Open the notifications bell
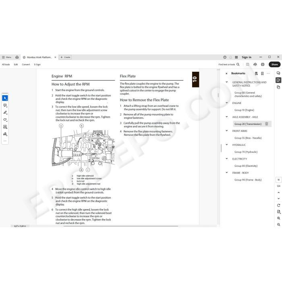This screenshot has width=282, height=282. (230, 57)
